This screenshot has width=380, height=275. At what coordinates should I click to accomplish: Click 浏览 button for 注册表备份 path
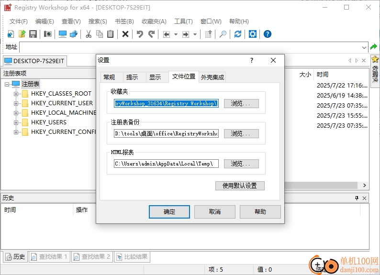pos(241,133)
